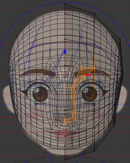
Task: Click the red X-axis gizmo arrow
Action: coord(89,75)
